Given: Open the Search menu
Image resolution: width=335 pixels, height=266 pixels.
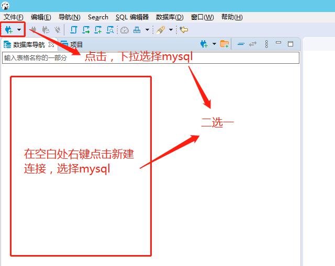Looking at the screenshot, I should click(x=98, y=17).
